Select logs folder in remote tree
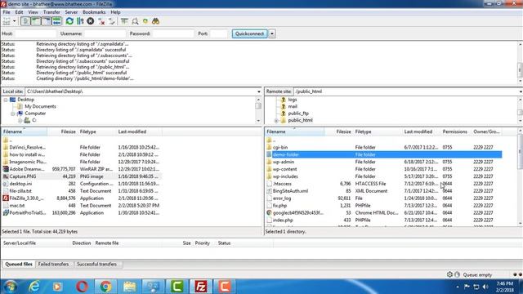 pos(293,100)
